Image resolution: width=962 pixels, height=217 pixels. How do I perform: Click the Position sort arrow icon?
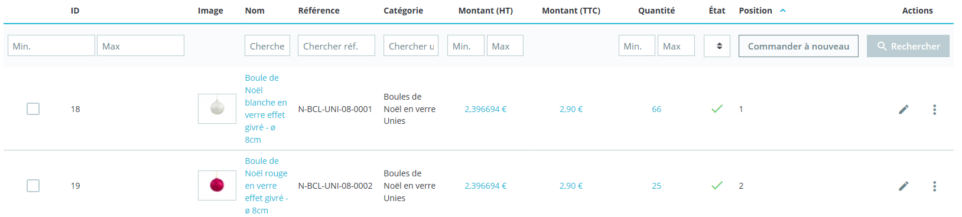click(x=783, y=11)
